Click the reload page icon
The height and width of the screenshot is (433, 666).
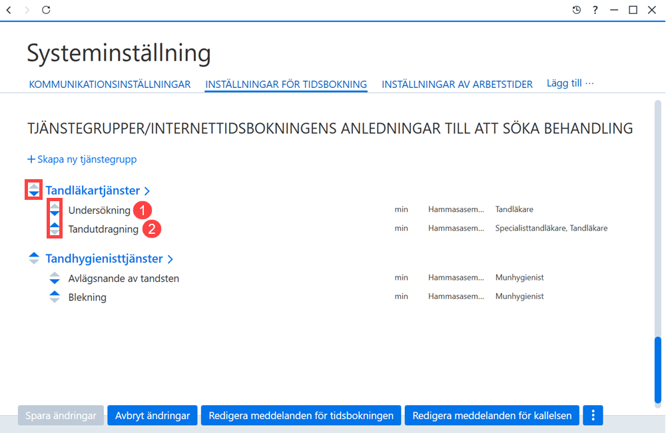(x=46, y=10)
